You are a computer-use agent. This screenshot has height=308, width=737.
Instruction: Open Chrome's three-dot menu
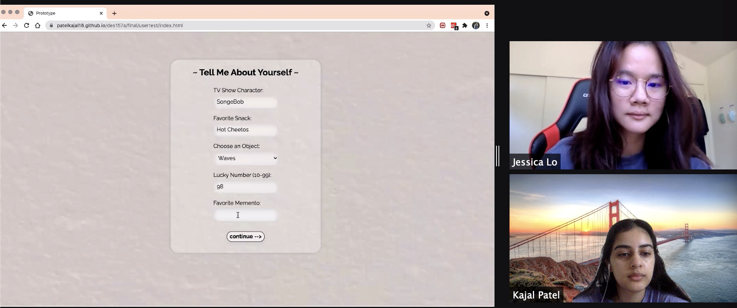(487, 25)
